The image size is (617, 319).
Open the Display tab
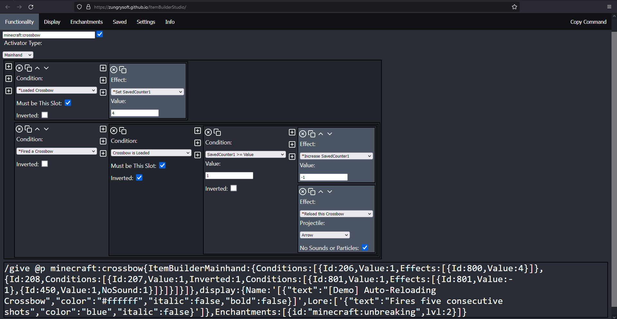[x=52, y=22]
